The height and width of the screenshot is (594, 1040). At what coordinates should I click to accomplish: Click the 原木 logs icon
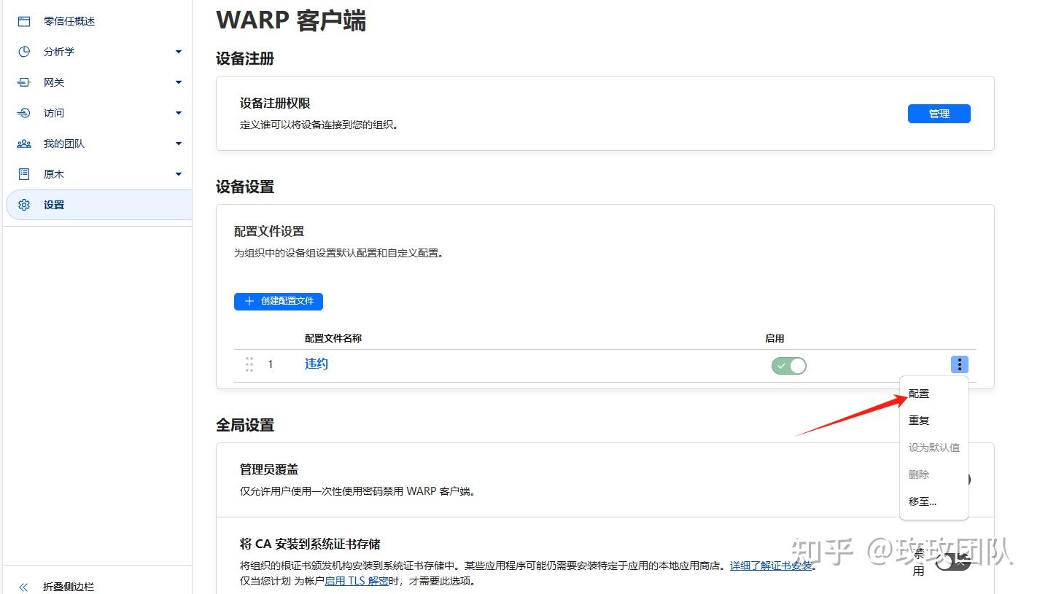[x=23, y=174]
